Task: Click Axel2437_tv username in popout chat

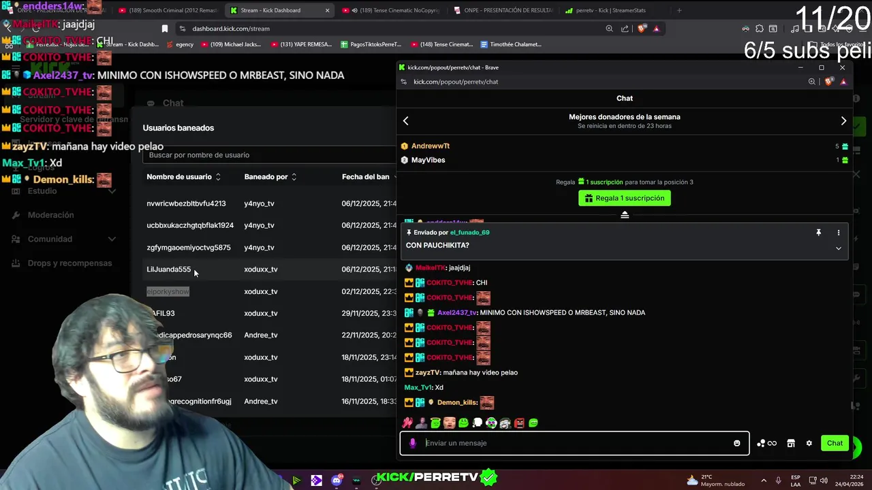Action: 457,313
